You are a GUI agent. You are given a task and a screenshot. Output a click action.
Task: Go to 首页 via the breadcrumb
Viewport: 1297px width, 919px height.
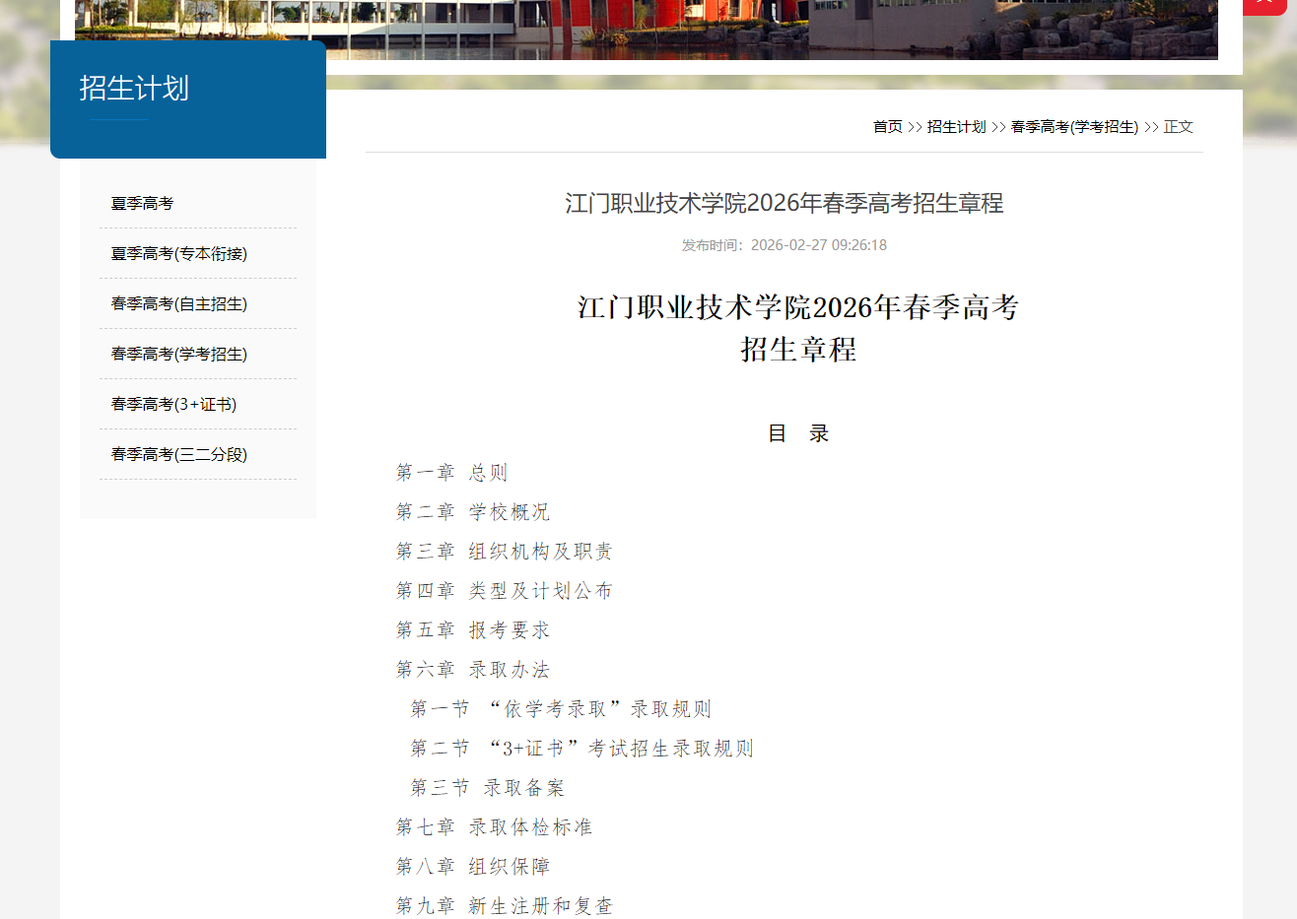887,126
